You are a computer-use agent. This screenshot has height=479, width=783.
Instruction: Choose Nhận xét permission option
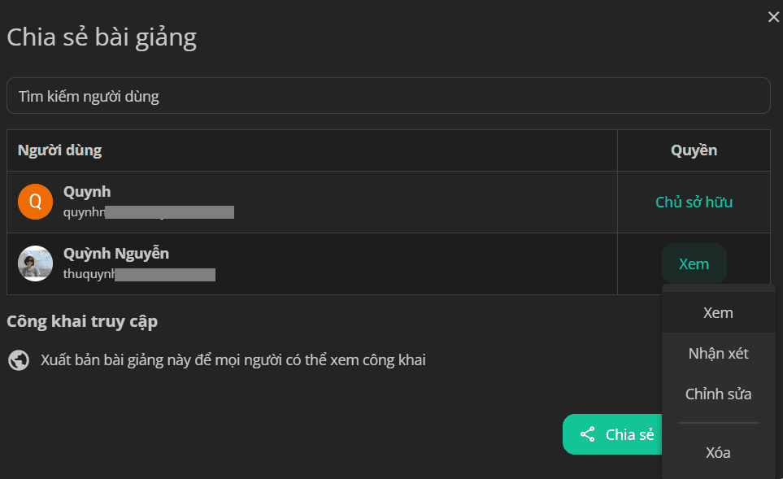pyautogui.click(x=718, y=353)
